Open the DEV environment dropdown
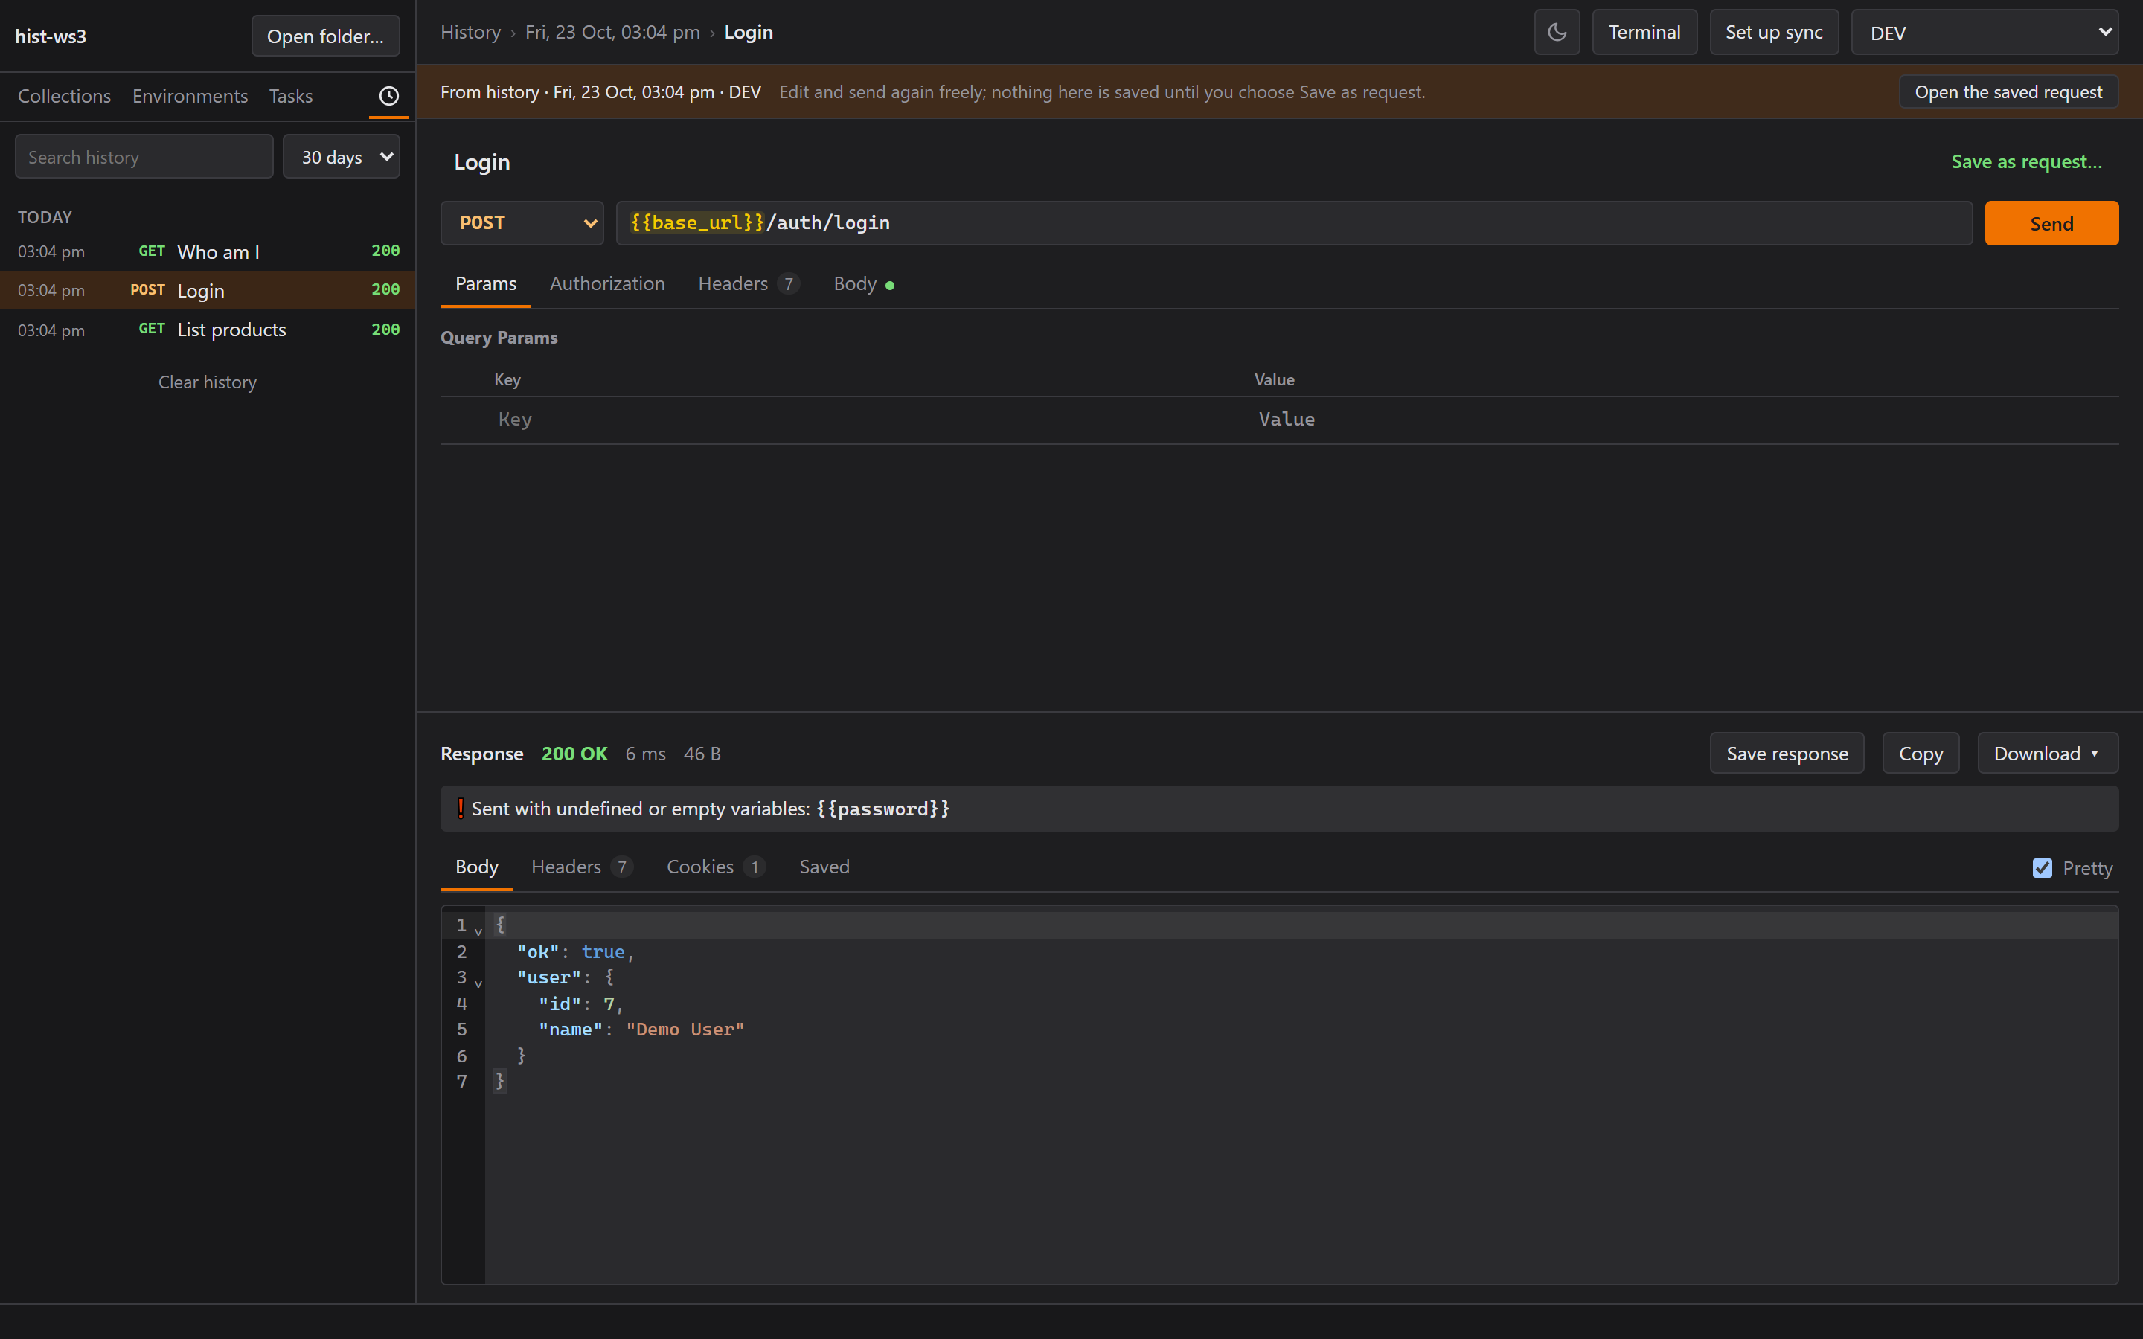This screenshot has width=2143, height=1339. [1985, 33]
